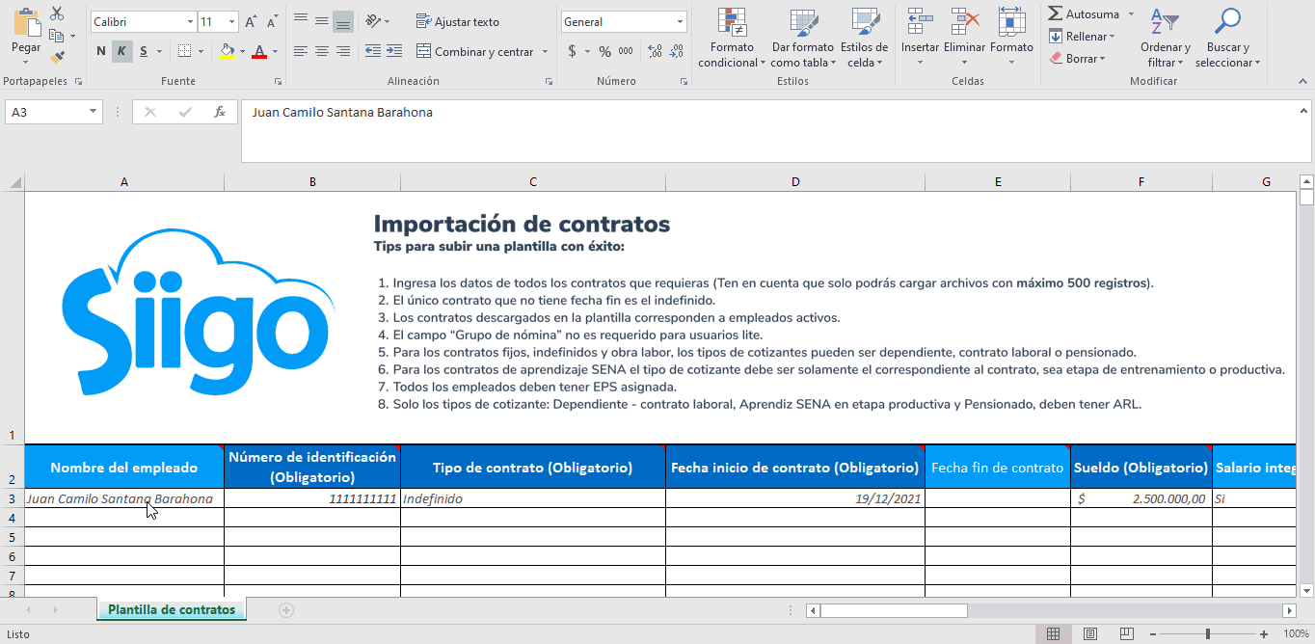The width and height of the screenshot is (1315, 644).
Task: Align cell content to top
Action: pyautogui.click(x=301, y=20)
